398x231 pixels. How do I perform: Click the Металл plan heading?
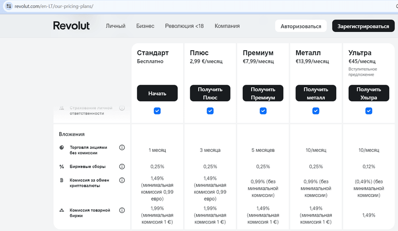[308, 53]
